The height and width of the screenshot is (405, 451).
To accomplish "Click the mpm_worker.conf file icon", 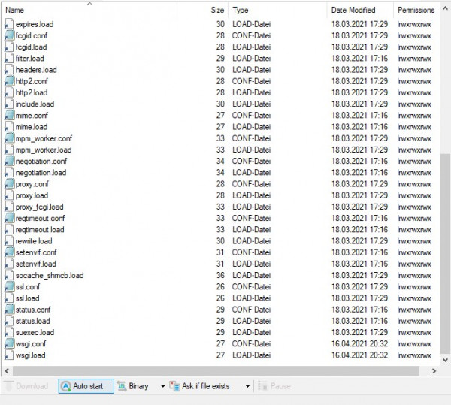I will coord(9,138).
